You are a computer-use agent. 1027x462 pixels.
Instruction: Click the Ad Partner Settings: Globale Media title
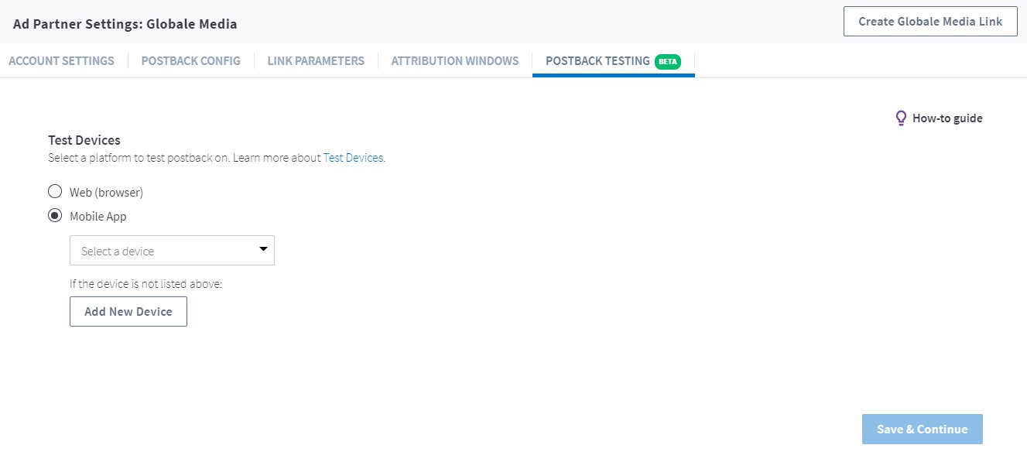coord(125,24)
